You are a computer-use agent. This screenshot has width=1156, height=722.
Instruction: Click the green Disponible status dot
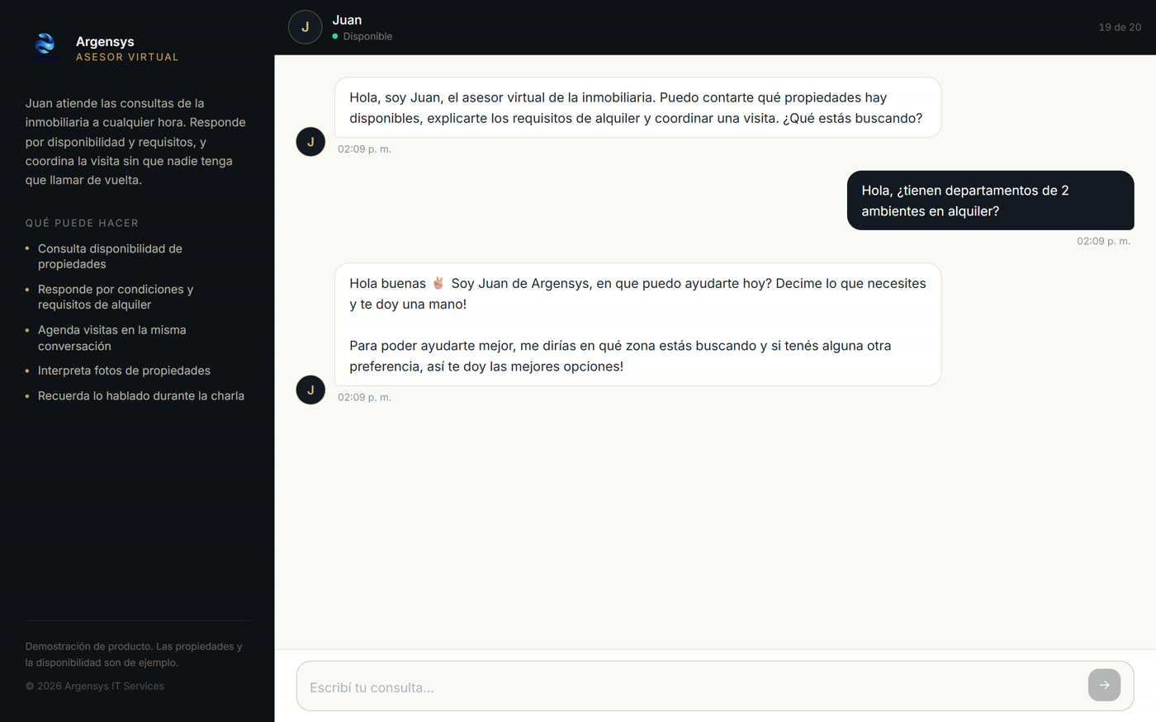335,36
